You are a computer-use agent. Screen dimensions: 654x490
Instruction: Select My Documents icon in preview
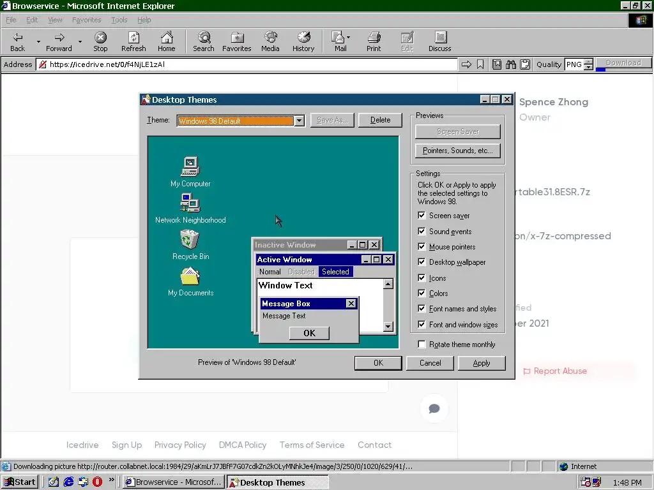[190, 276]
